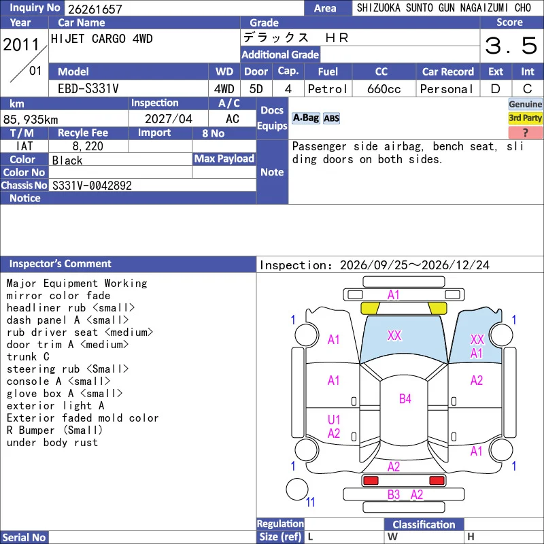
Task: Click the Note section label
Action: [272, 172]
